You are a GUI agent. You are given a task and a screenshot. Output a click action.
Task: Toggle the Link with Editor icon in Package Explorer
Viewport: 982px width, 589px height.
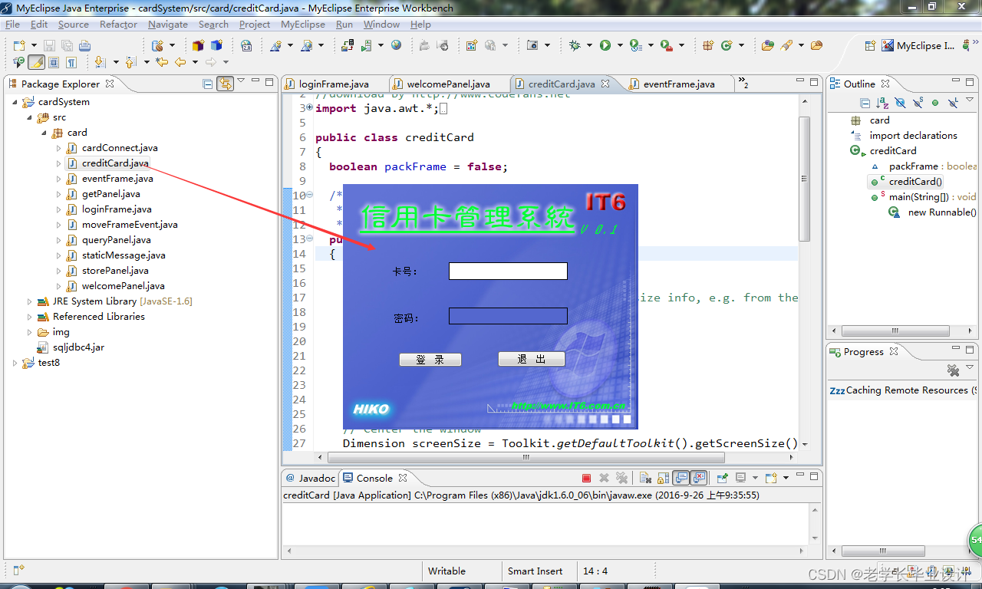pos(225,84)
